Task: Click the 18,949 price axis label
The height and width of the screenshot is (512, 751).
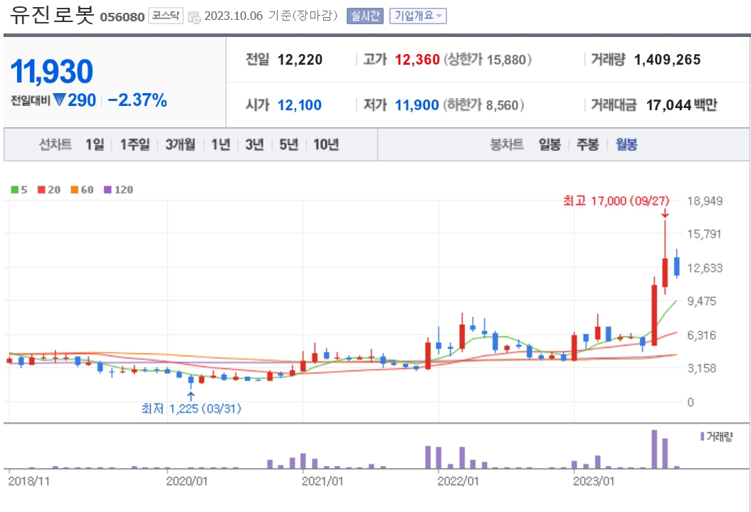Action: click(x=705, y=201)
